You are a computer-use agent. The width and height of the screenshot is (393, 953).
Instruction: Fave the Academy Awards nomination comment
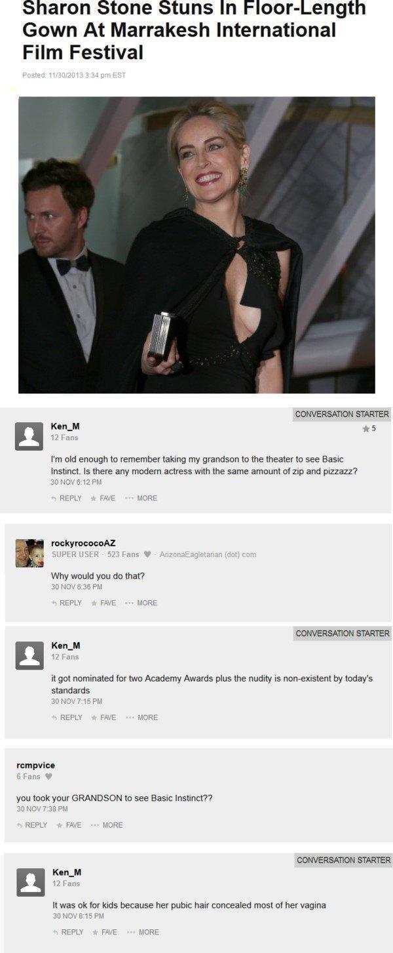click(103, 718)
